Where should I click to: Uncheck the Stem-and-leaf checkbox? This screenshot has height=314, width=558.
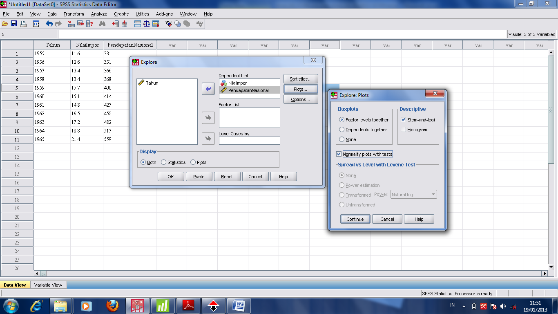tap(418, 120)
